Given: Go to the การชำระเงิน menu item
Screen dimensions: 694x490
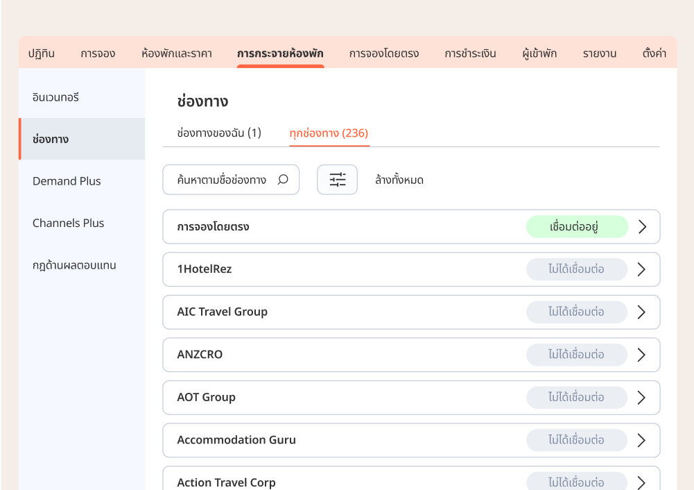Looking at the screenshot, I should [x=470, y=53].
